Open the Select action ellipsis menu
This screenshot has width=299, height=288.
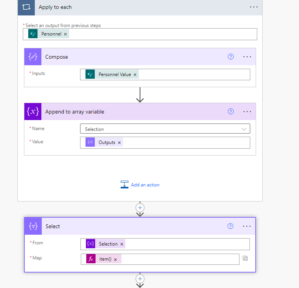[247, 226]
